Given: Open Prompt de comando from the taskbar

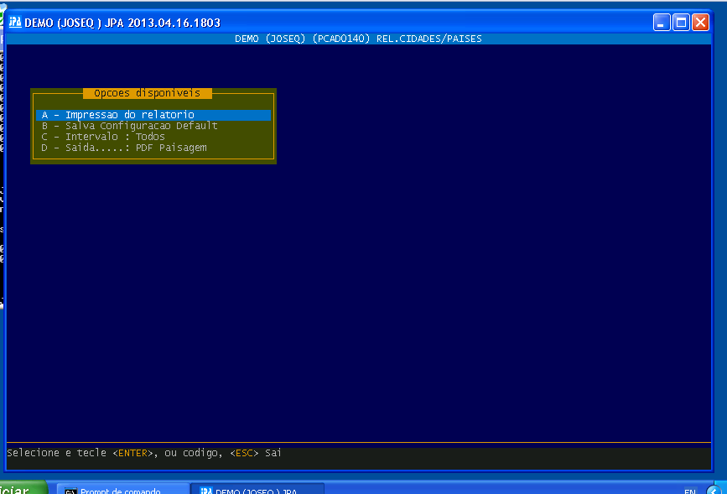Looking at the screenshot, I should pos(122,489).
